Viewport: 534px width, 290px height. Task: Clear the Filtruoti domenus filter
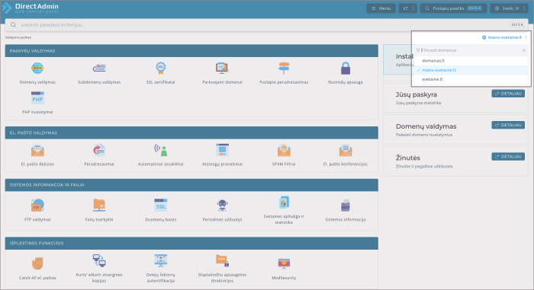point(524,50)
